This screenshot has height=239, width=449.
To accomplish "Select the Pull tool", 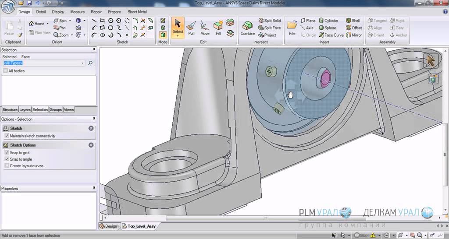I will click(x=191, y=28).
